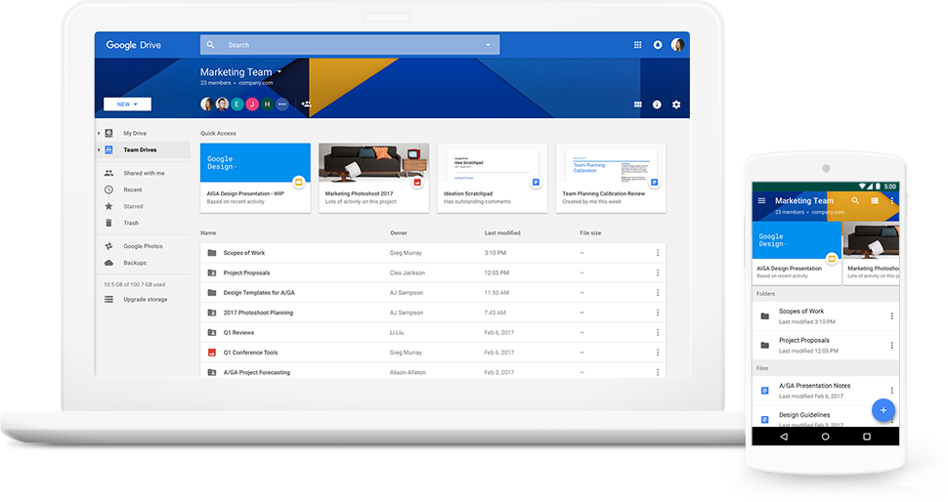Click Upgrade storage link
This screenshot has height=502, width=948.
tap(145, 299)
